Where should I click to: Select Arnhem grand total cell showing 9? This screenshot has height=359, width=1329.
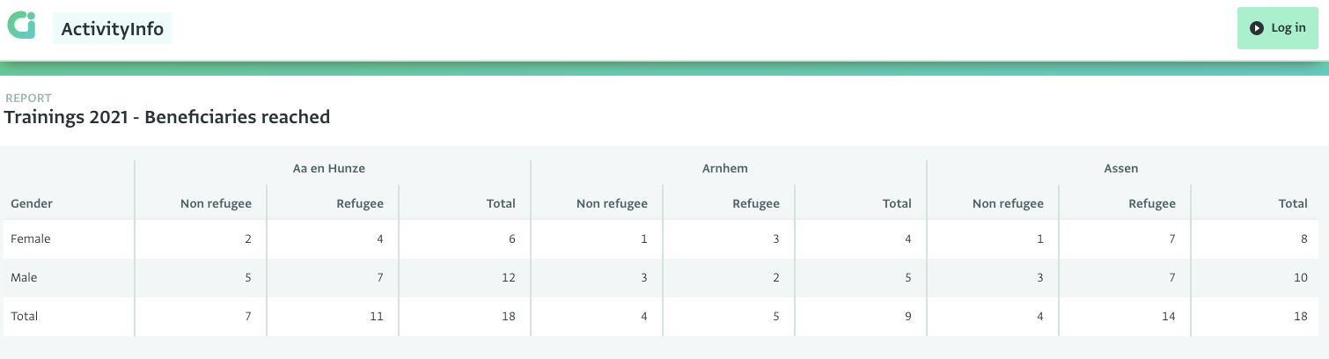862,316
